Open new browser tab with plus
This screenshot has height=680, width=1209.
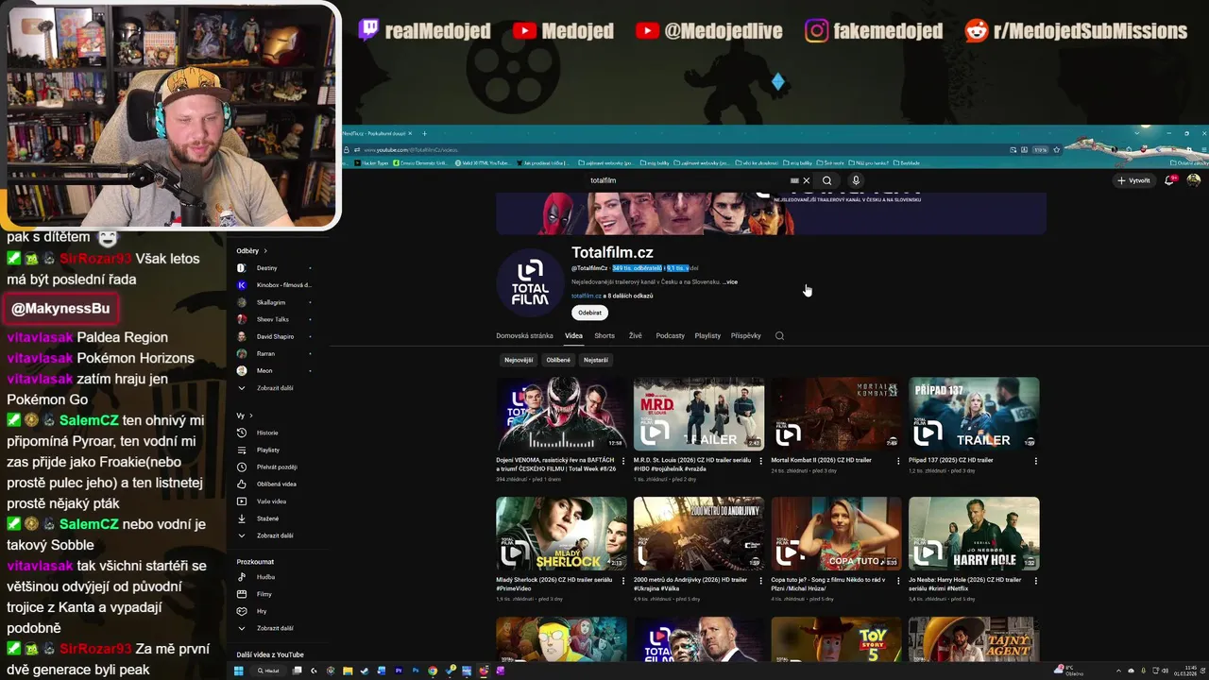(x=424, y=133)
